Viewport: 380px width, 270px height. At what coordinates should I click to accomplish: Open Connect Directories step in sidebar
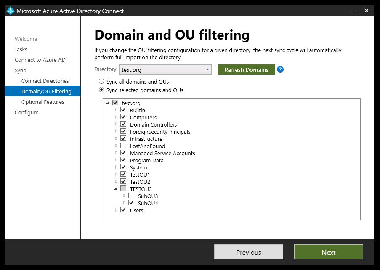[45, 81]
